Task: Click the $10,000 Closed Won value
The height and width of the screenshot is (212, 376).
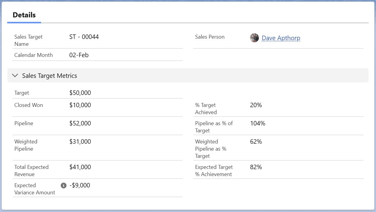Action: click(x=80, y=105)
